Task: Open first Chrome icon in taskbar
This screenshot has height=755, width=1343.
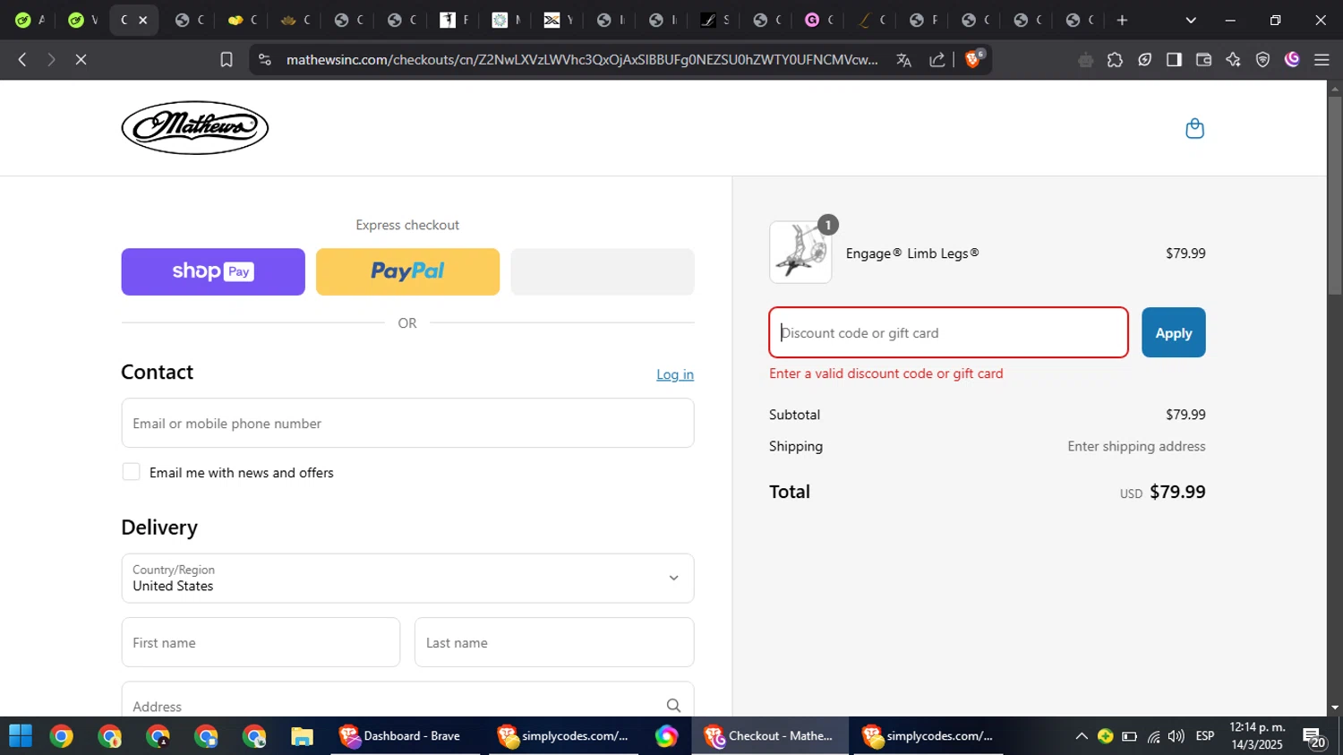Action: 62,736
